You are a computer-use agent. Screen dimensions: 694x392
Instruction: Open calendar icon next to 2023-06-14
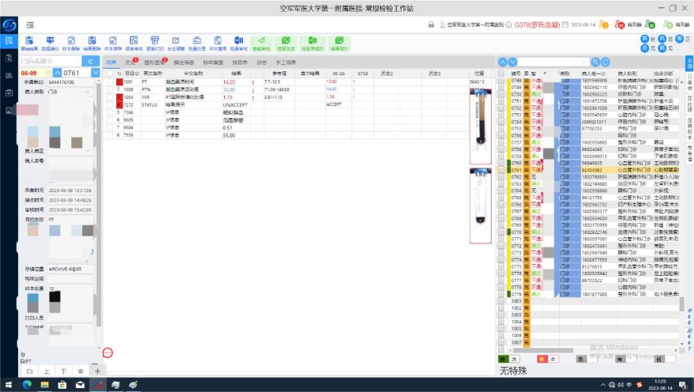pyautogui.click(x=565, y=25)
